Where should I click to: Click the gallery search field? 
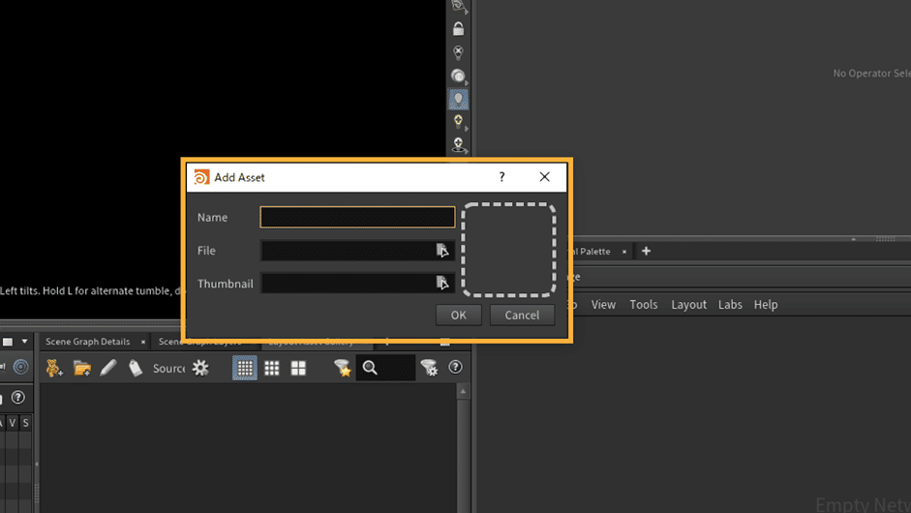point(385,368)
